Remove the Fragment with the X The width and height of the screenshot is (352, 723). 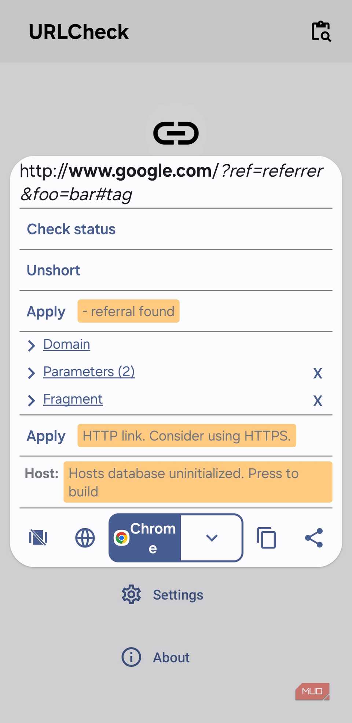pos(318,400)
